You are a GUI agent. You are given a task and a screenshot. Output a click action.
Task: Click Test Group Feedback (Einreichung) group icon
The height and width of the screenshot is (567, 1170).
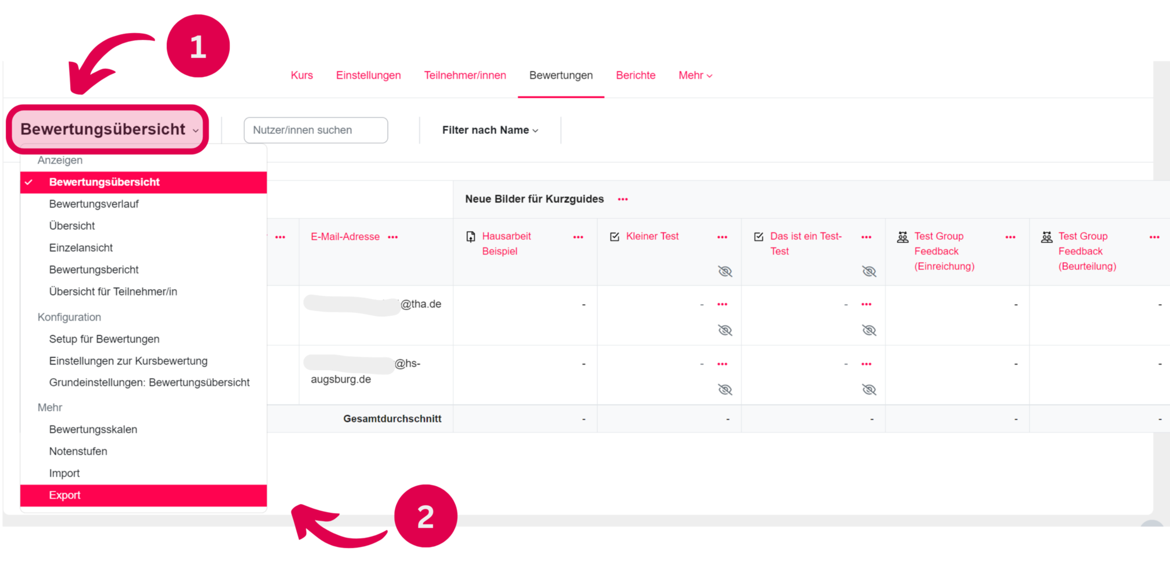tap(903, 237)
